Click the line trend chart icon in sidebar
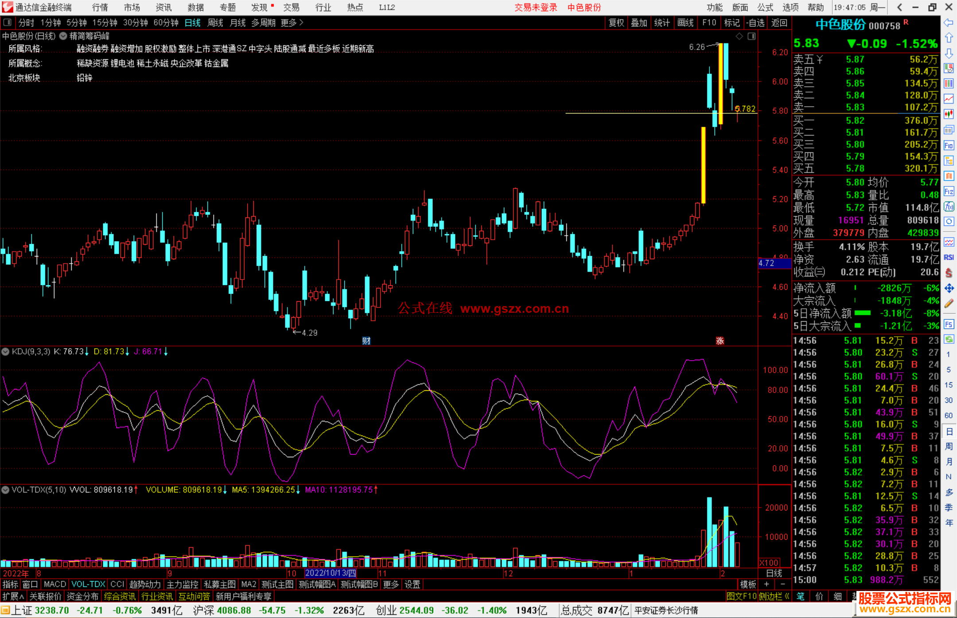The width and height of the screenshot is (957, 618). tap(949, 99)
